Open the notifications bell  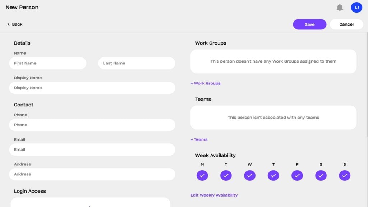point(339,7)
